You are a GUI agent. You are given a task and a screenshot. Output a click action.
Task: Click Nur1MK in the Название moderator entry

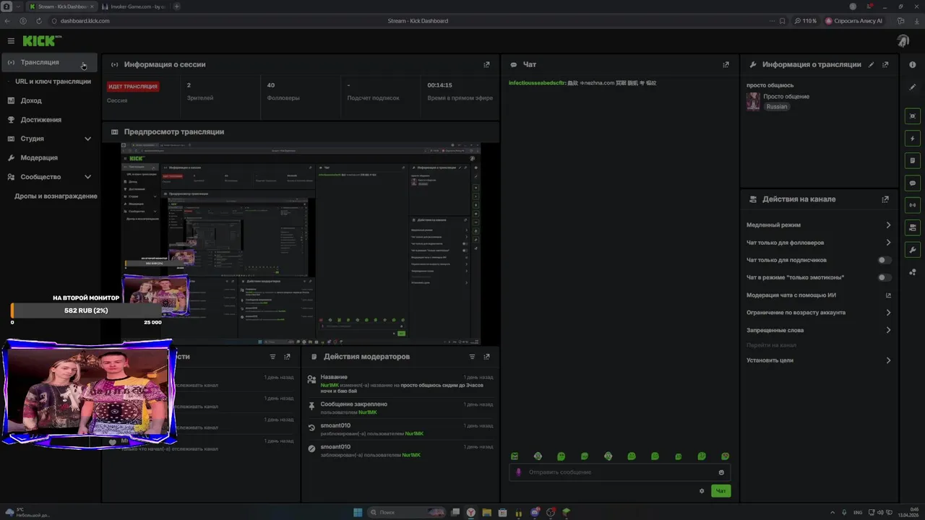point(330,385)
